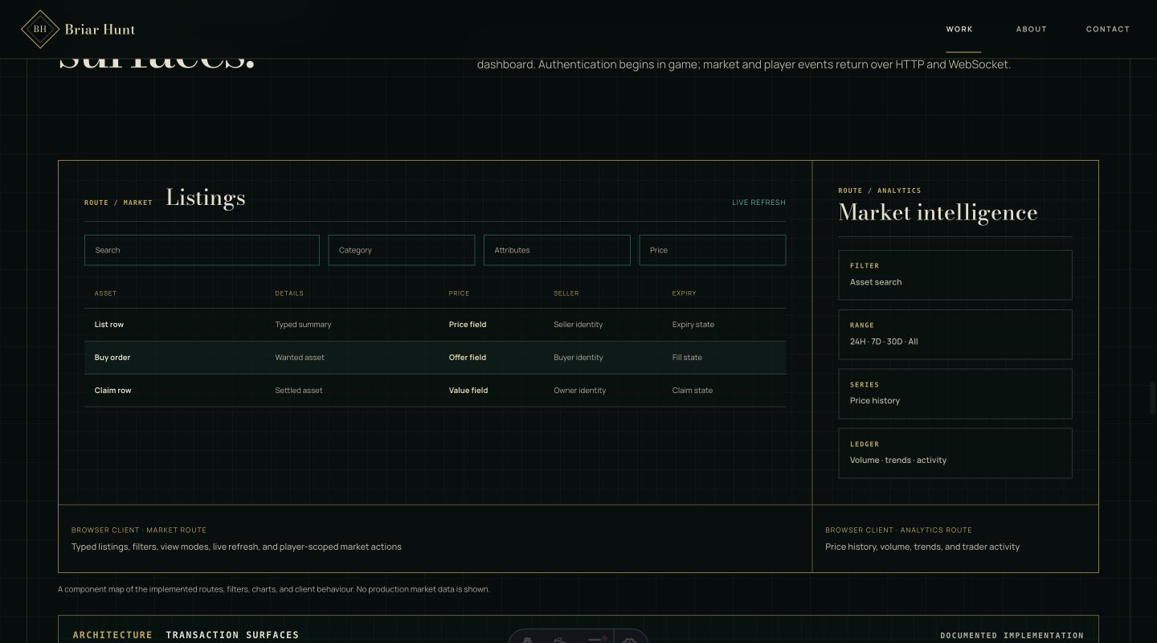Click the Typed summary cell
1157x643 pixels.
(x=303, y=325)
